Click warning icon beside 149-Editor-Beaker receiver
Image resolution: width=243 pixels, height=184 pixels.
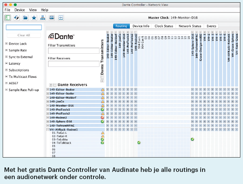(x=102, y=90)
